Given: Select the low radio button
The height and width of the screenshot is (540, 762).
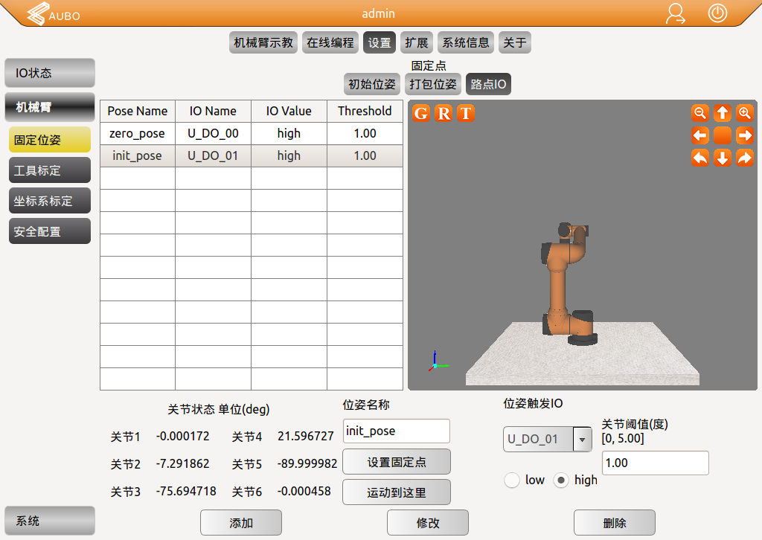Looking at the screenshot, I should [512, 480].
